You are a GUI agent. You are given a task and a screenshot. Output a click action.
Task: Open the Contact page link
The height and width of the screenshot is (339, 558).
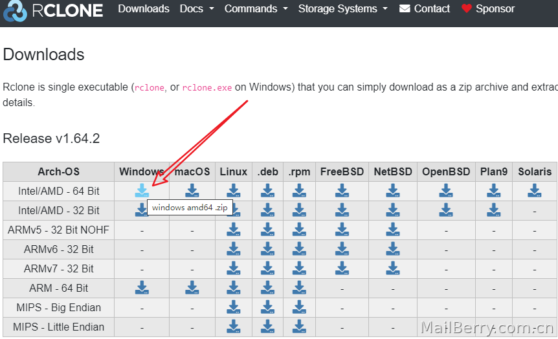425,8
